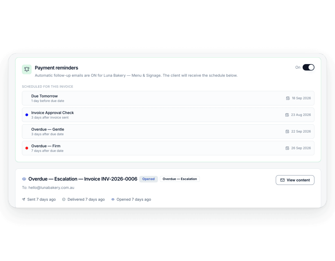Viewport: 335px width, 261px height.
Task: Click the On label beside the toggle
Action: [x=298, y=68]
